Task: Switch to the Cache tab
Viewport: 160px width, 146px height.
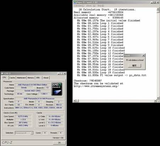Action: pyautogui.click(x=12, y=78)
